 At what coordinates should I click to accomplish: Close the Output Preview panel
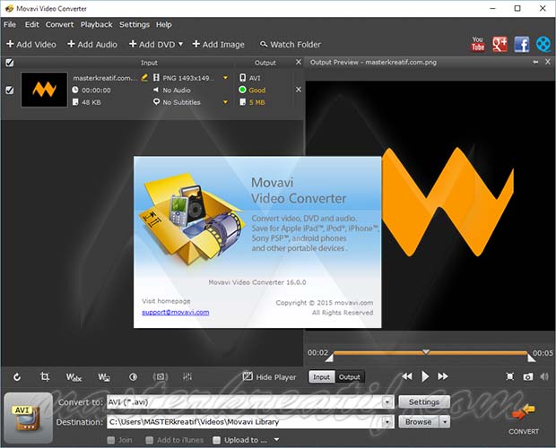point(548,62)
